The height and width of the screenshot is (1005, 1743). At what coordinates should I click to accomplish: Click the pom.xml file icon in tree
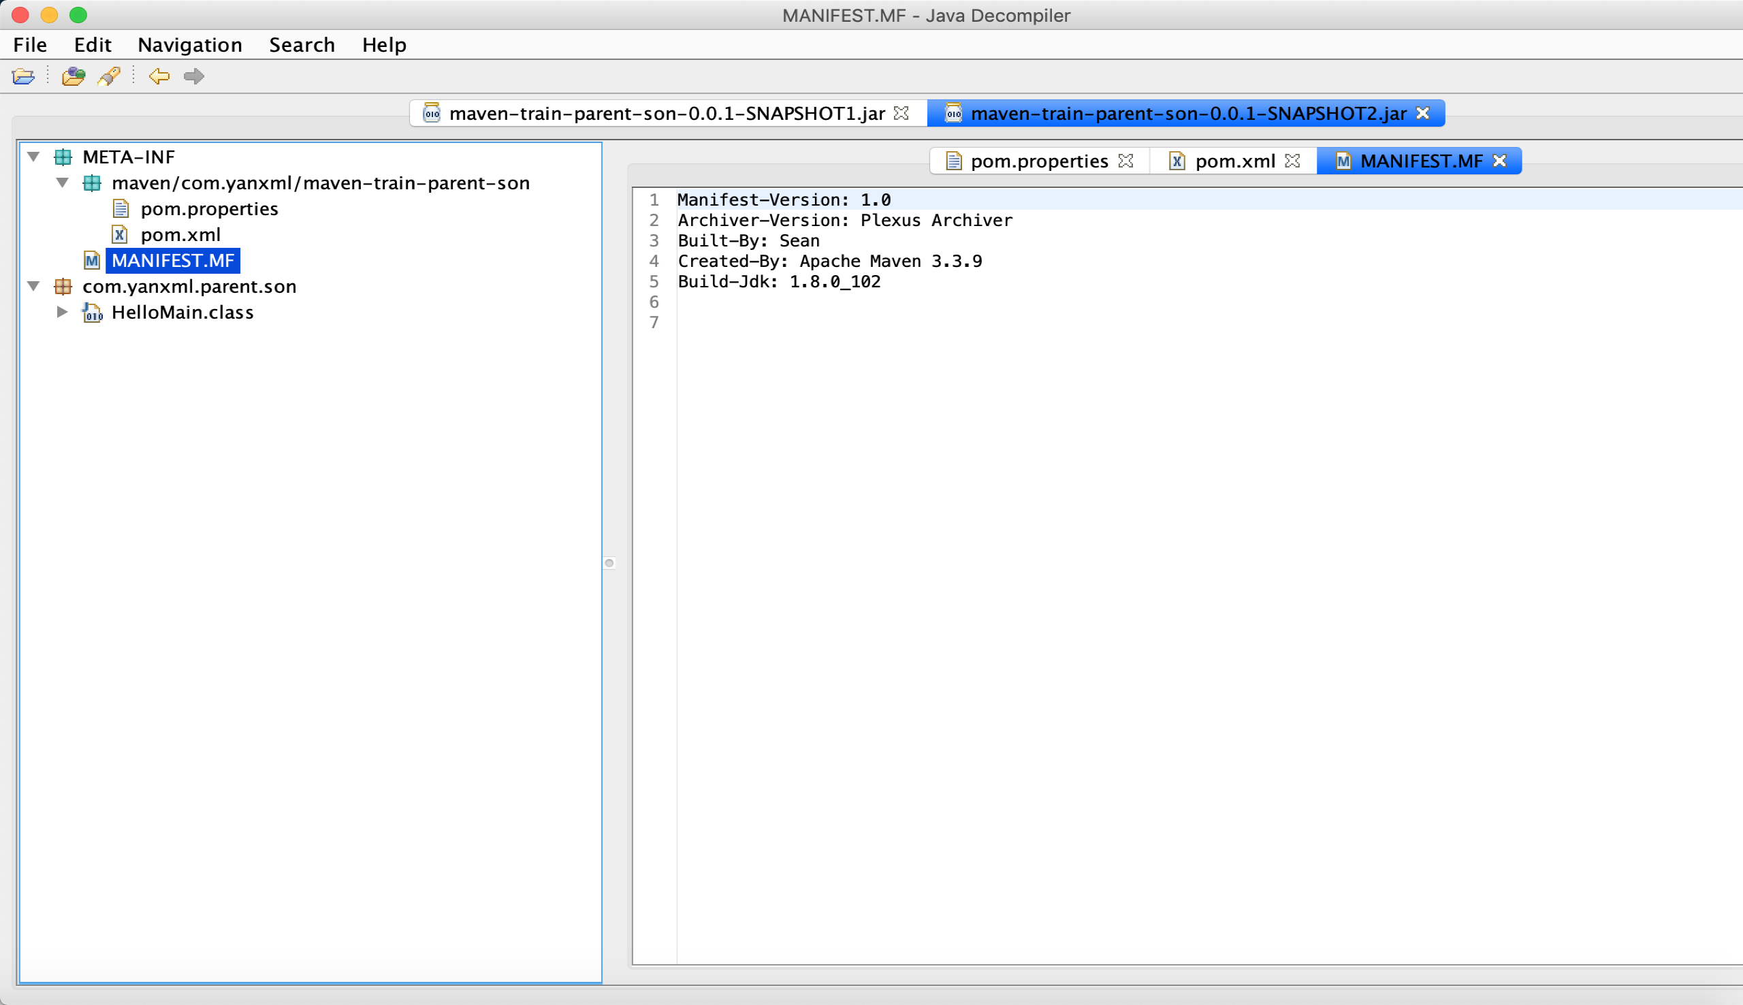[x=120, y=235]
